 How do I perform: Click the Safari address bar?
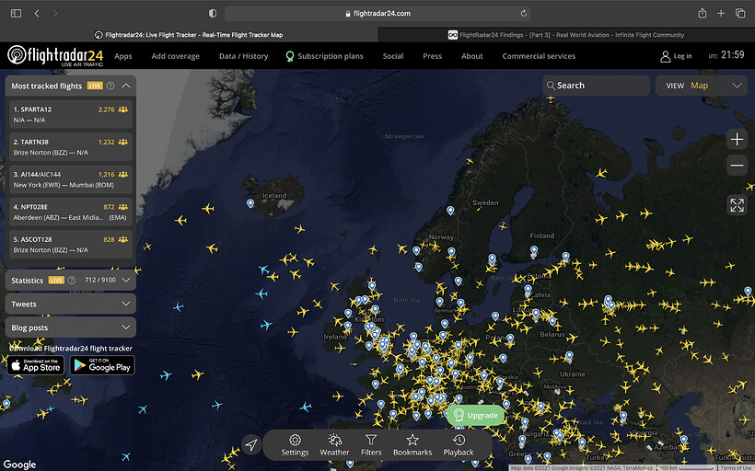[377, 14]
